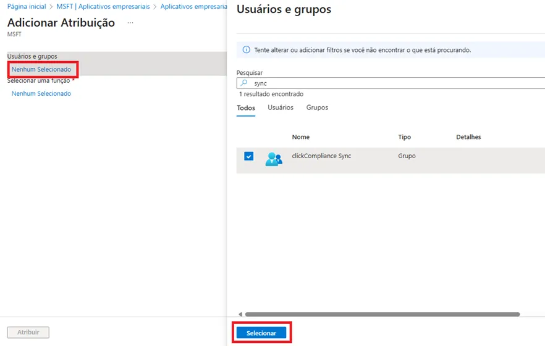Switch to the Grupos tab
545x346 pixels.
[317, 108]
